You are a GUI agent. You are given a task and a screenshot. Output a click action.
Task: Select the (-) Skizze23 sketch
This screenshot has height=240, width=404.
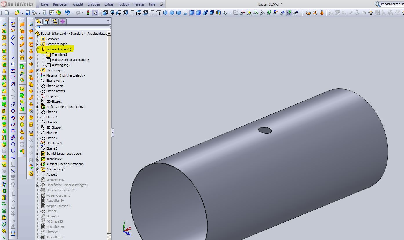tap(54, 221)
